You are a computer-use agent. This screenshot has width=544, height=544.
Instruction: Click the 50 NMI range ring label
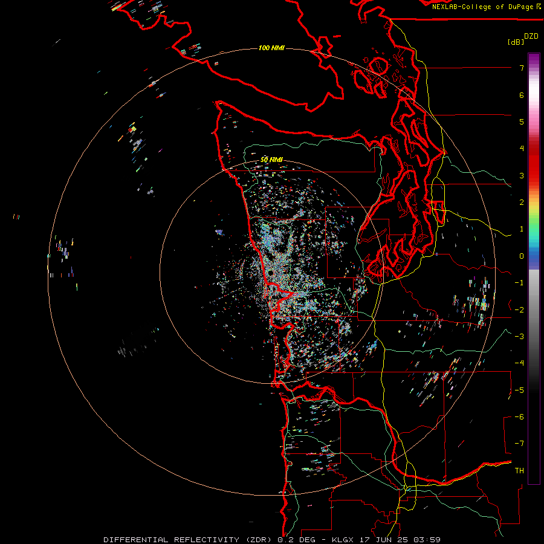point(271,160)
